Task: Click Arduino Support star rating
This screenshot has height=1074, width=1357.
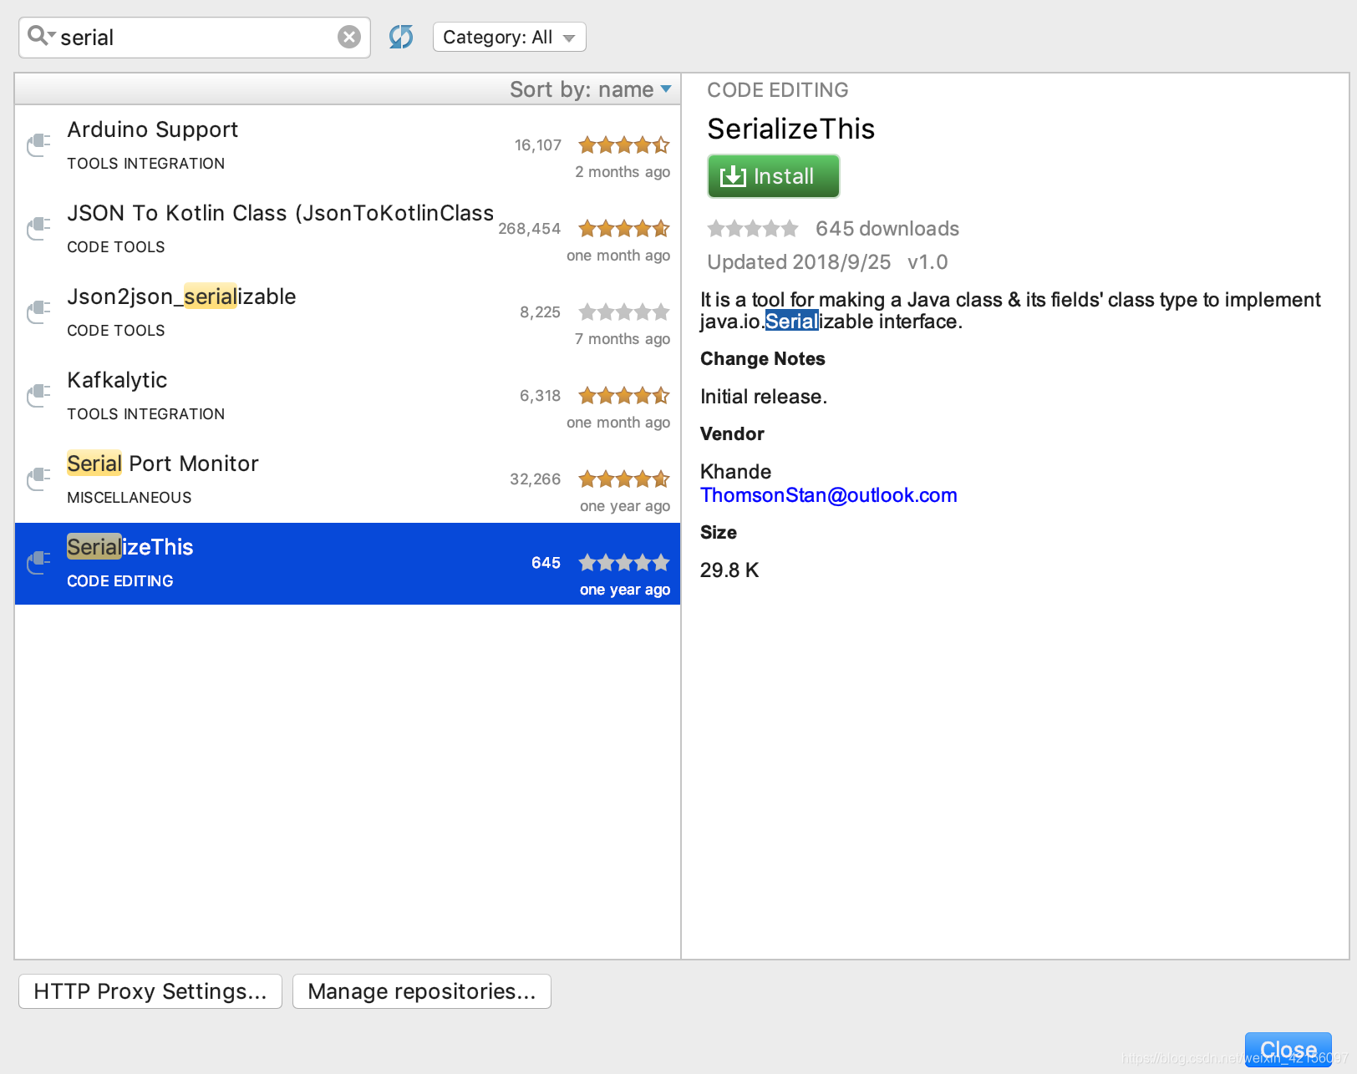Action: point(624,145)
